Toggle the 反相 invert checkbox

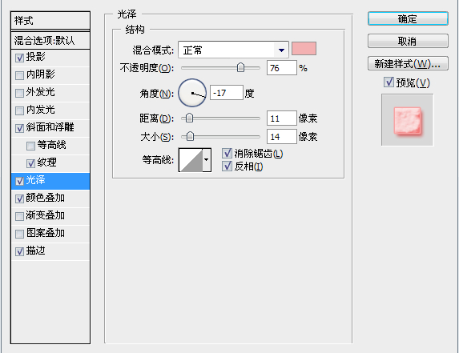227,166
